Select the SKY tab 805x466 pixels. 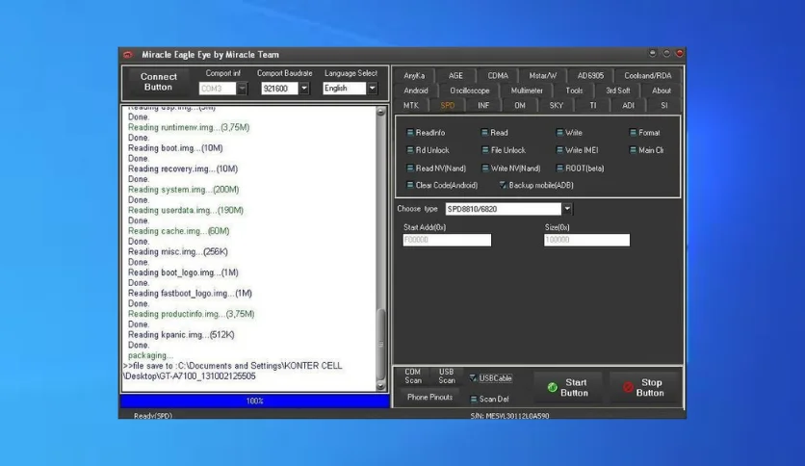click(556, 105)
